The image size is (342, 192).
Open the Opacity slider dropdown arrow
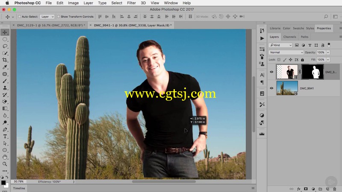click(328, 52)
